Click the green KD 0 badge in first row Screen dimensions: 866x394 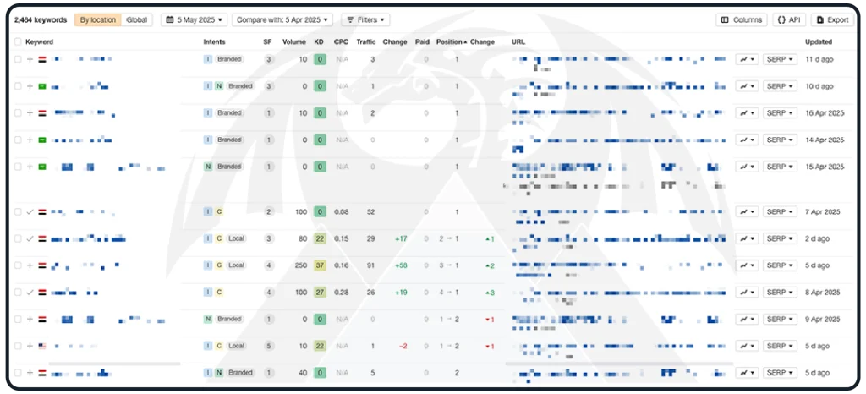(x=319, y=59)
